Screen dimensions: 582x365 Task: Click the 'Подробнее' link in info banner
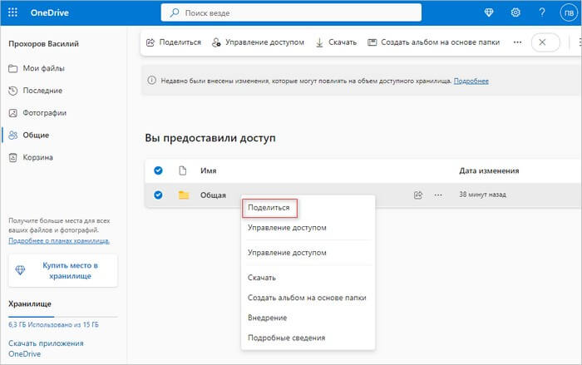[x=471, y=81]
